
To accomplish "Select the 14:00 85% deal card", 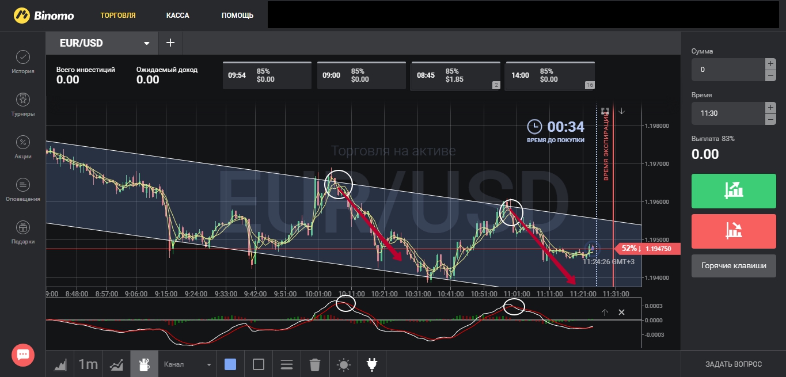I will [x=550, y=75].
